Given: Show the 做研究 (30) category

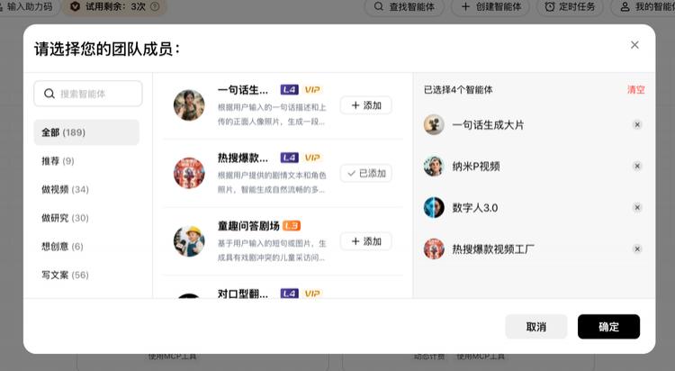Looking at the screenshot, I should coord(86,218).
